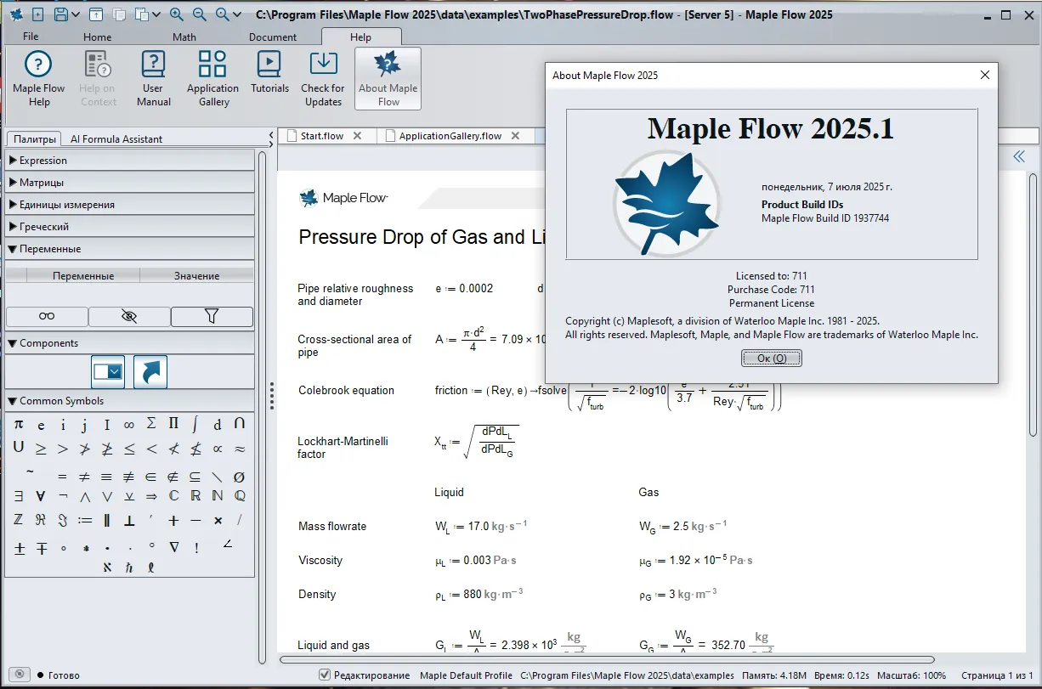Viewport: 1042px width, 689px height.
Task: Toggle hidden variables crossed-eye button
Action: pos(129,316)
